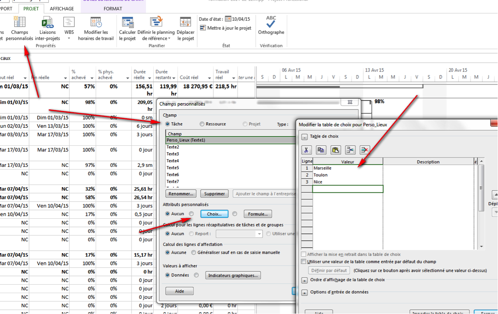Click the Renommer... button
The image size is (498, 314).
tap(181, 194)
